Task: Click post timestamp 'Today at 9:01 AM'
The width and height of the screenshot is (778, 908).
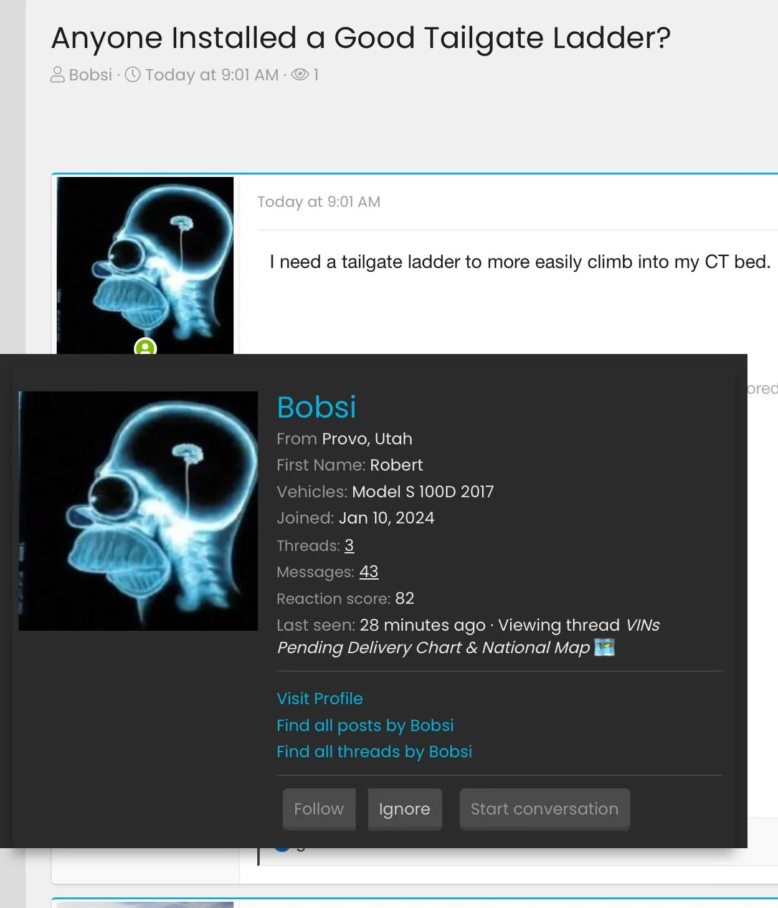Action: [x=319, y=202]
